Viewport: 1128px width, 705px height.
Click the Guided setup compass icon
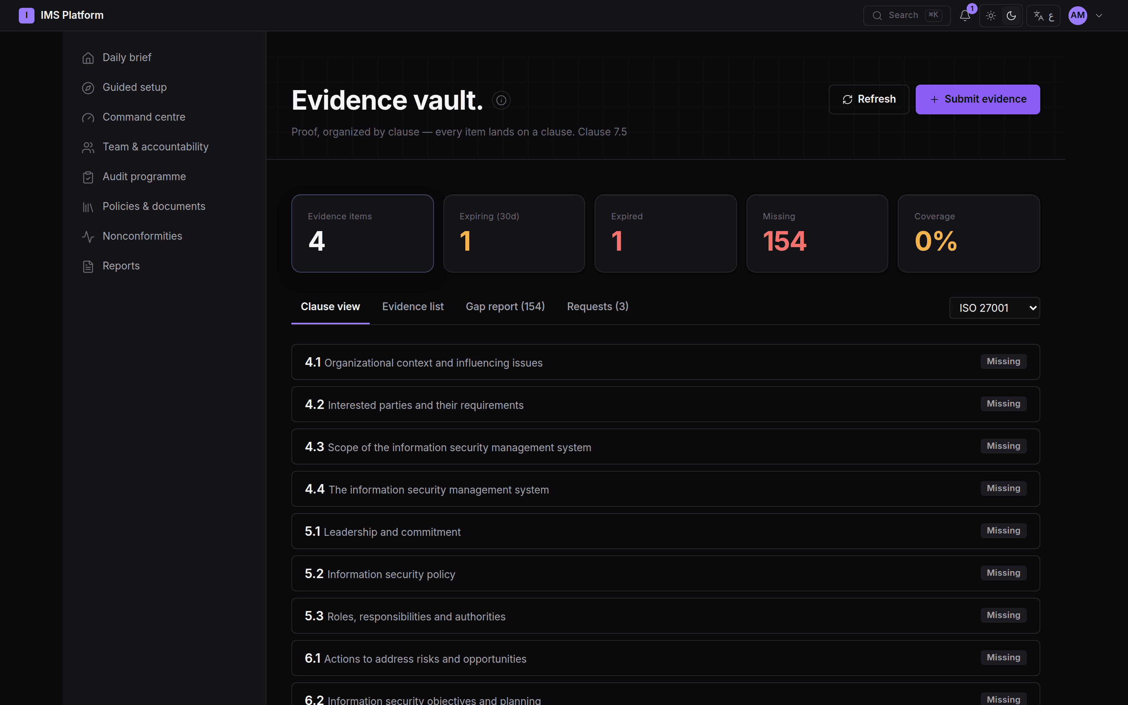(88, 88)
